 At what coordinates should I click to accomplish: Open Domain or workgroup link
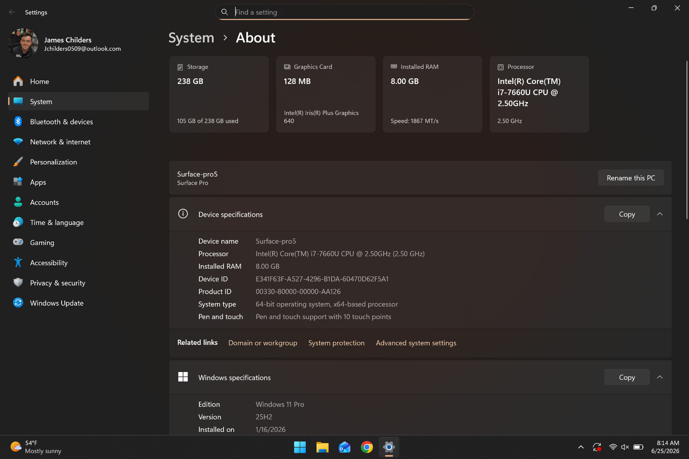(263, 343)
